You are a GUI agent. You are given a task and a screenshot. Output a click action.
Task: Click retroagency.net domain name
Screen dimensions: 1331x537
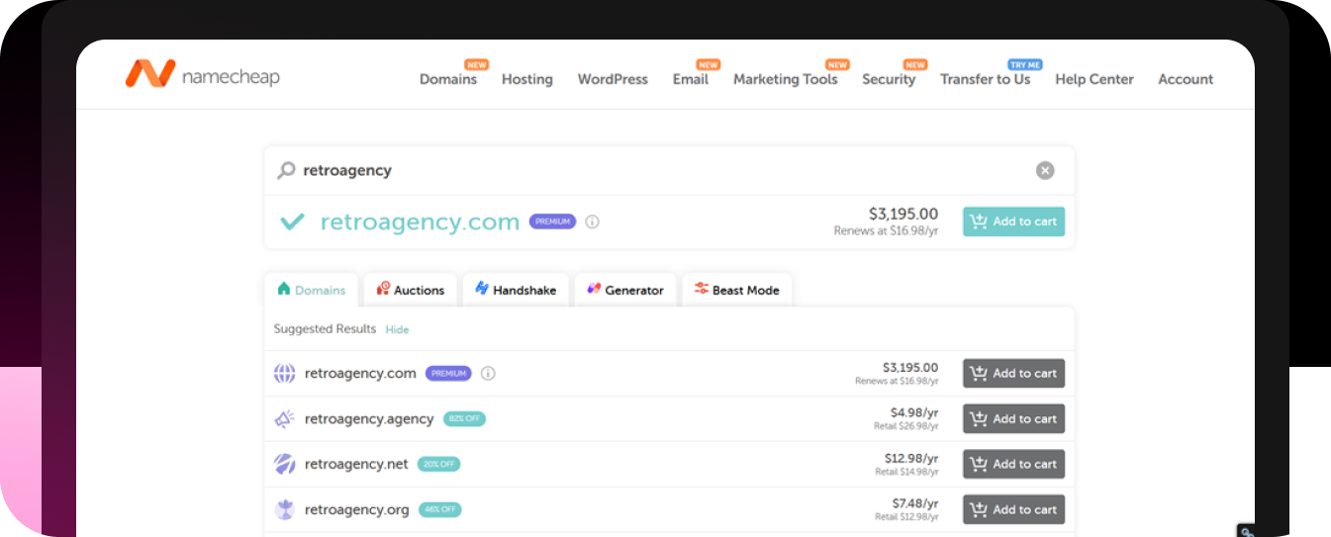(x=356, y=464)
